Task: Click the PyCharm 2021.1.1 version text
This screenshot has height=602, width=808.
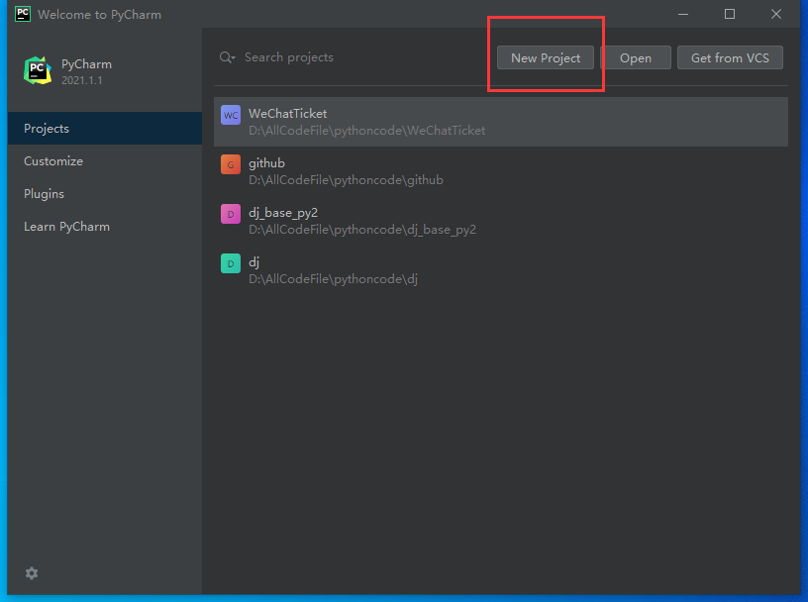Action: click(x=82, y=80)
